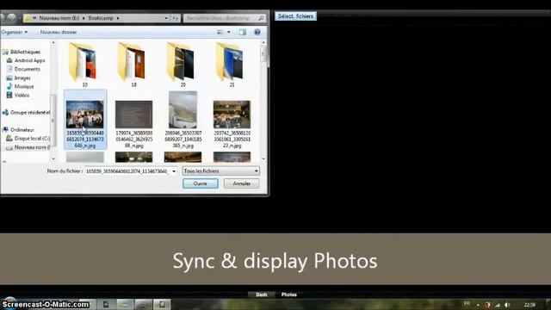551x310 pixels.
Task: Open the help icon in dialog toolbar
Action: pyautogui.click(x=257, y=32)
